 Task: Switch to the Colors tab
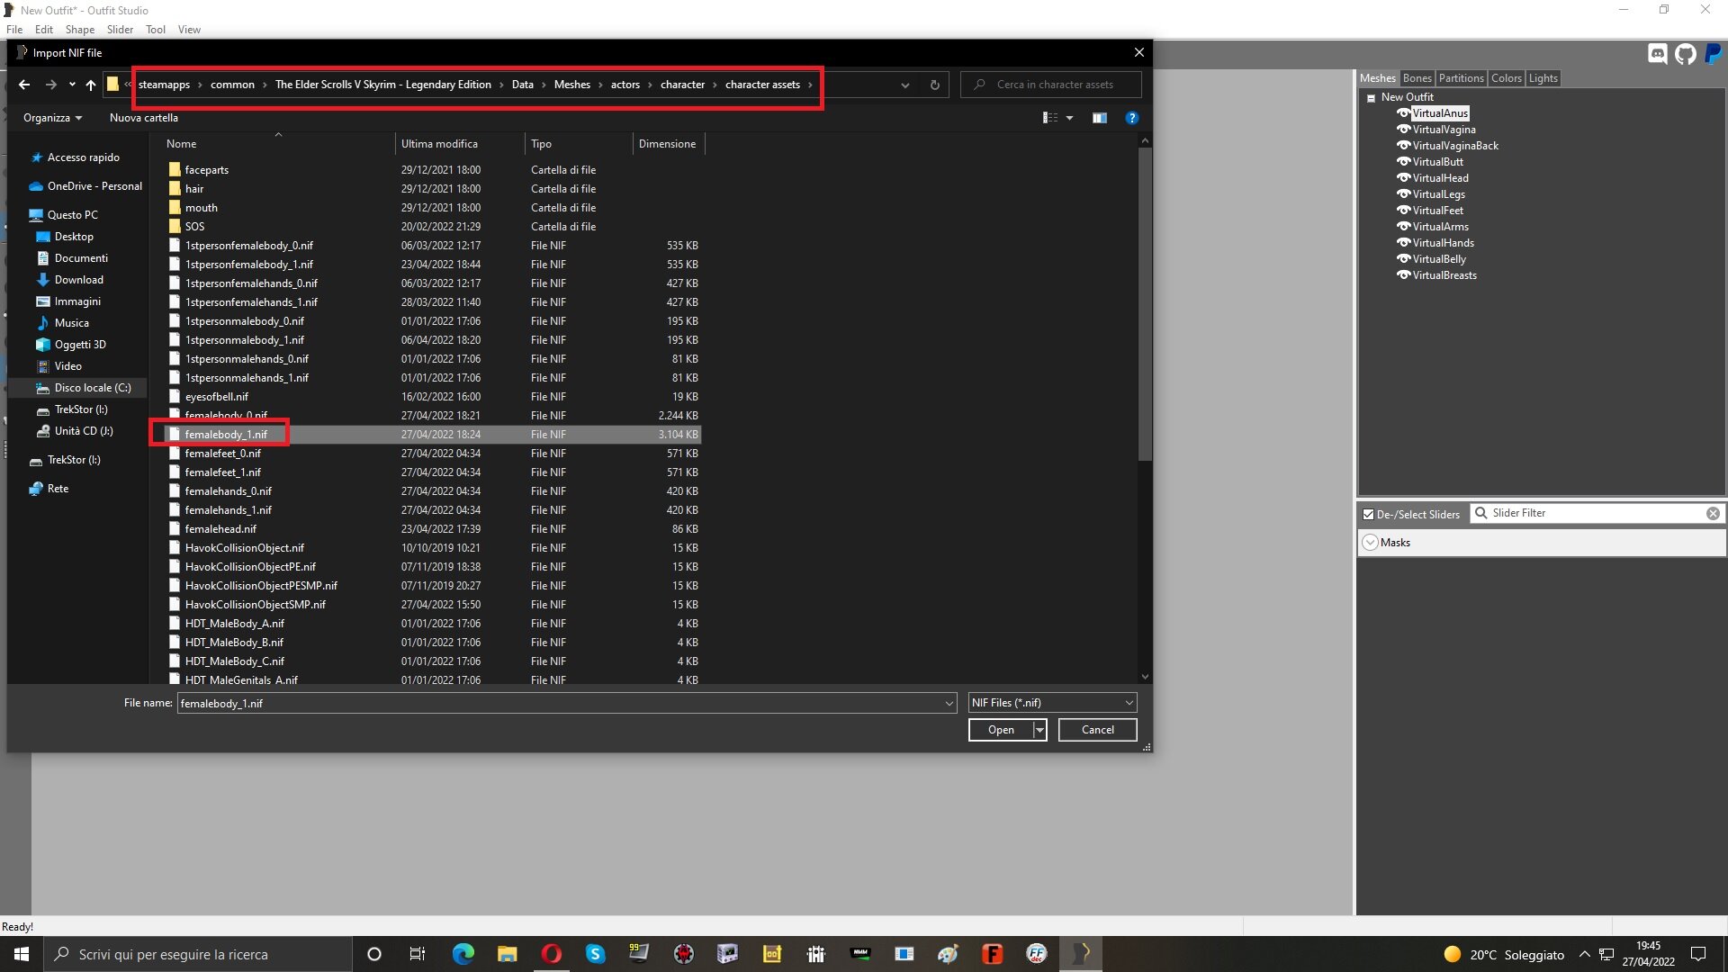click(x=1506, y=78)
